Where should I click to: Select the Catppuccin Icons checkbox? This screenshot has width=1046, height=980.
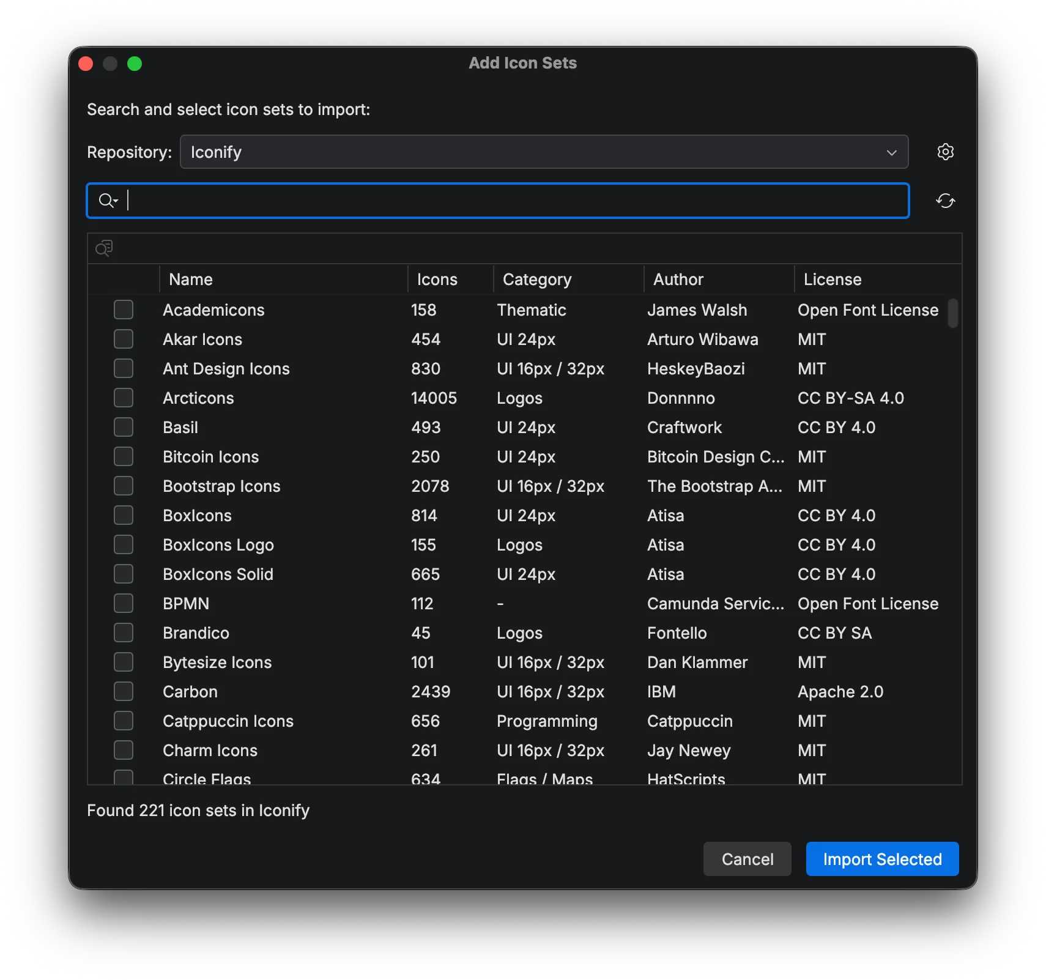coord(124,721)
